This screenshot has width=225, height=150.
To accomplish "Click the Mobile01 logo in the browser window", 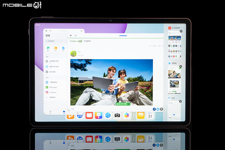I will click(76, 41).
